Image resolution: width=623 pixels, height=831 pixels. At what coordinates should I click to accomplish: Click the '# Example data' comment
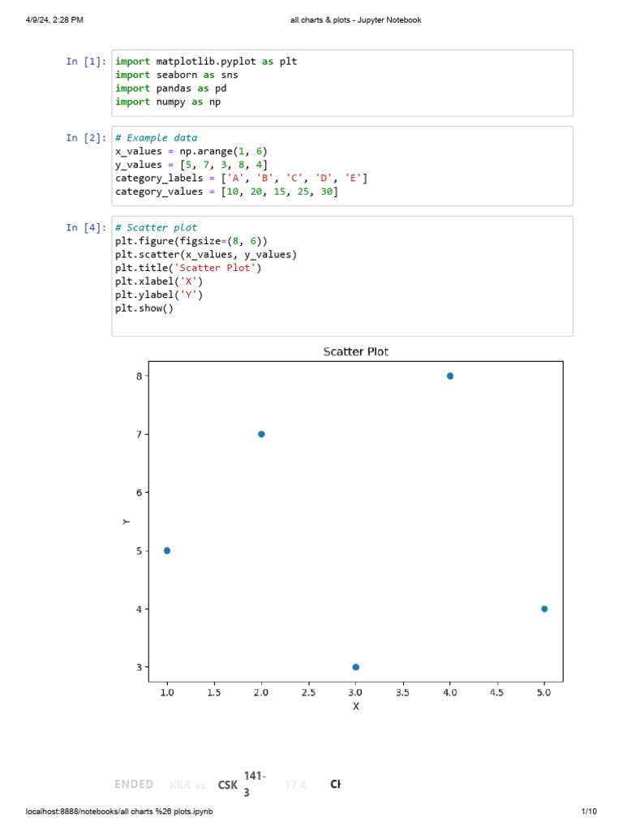click(x=157, y=138)
